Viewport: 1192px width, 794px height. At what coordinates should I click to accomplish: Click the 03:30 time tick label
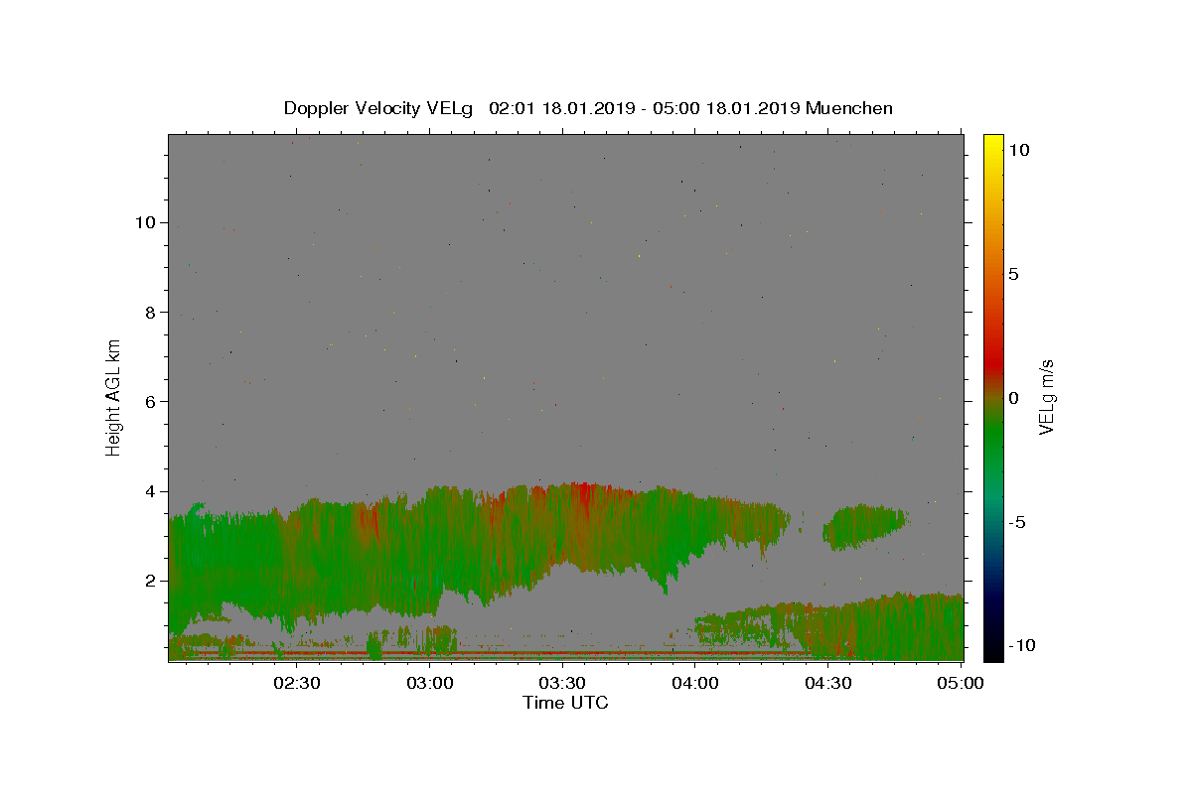coord(564,683)
